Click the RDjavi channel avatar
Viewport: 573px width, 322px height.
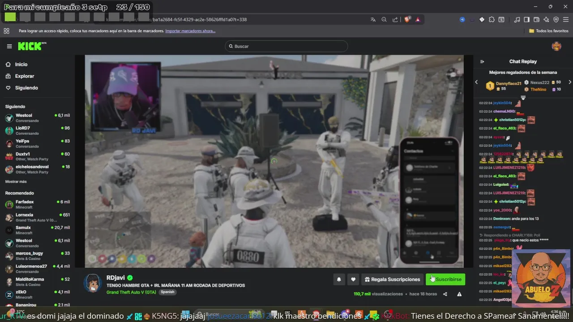click(92, 283)
